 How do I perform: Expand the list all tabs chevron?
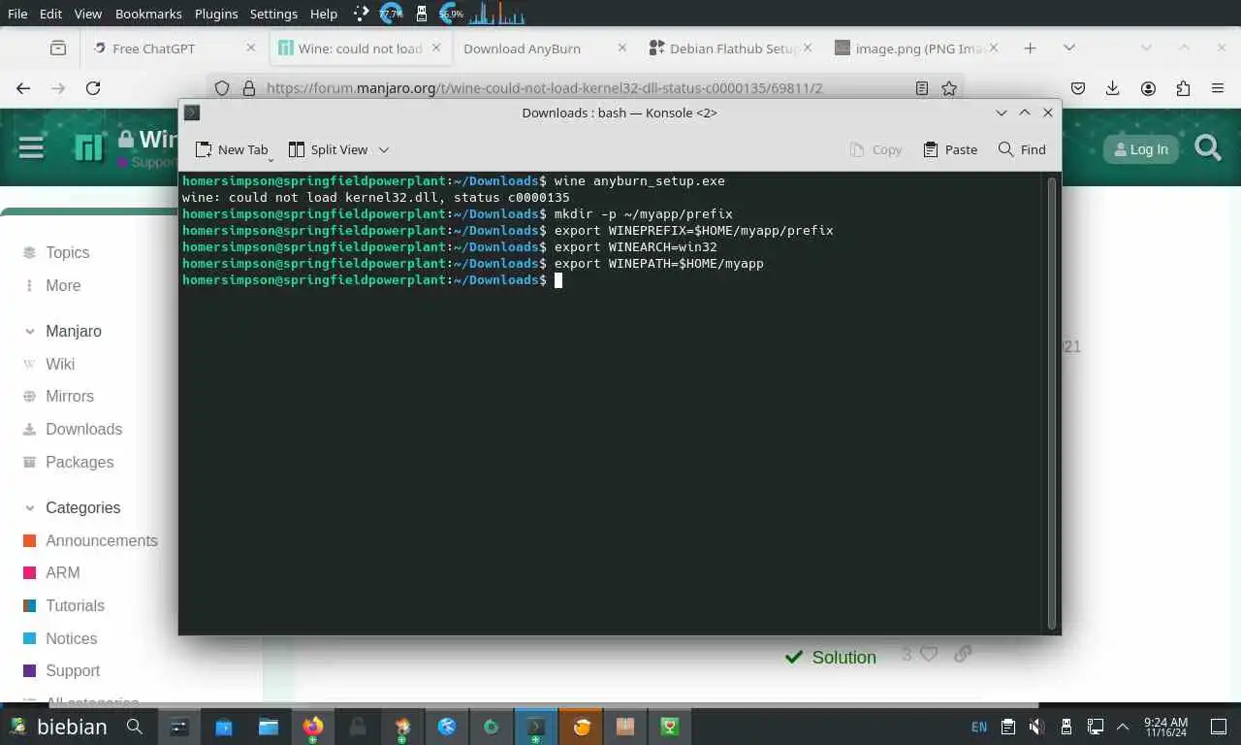[x=1068, y=48]
